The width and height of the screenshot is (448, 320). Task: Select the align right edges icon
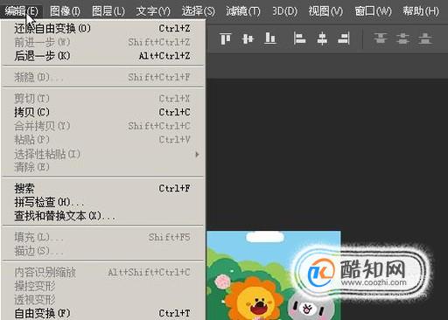pyautogui.click(x=344, y=38)
